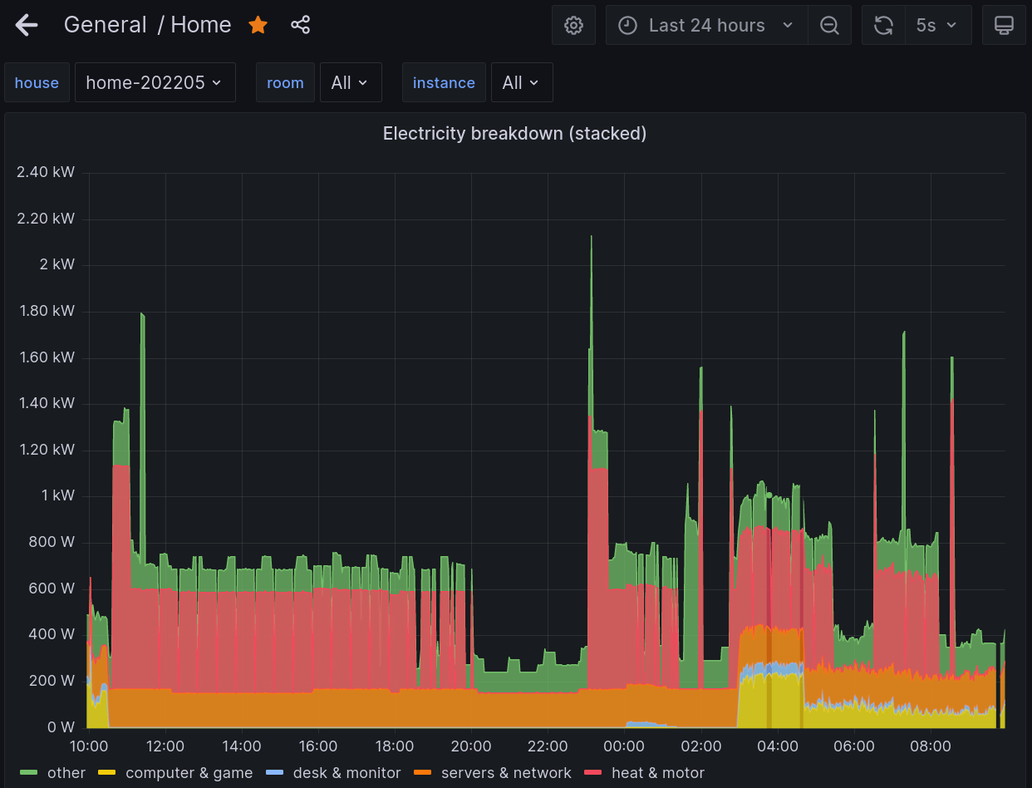Refresh the dashboard now

883,26
